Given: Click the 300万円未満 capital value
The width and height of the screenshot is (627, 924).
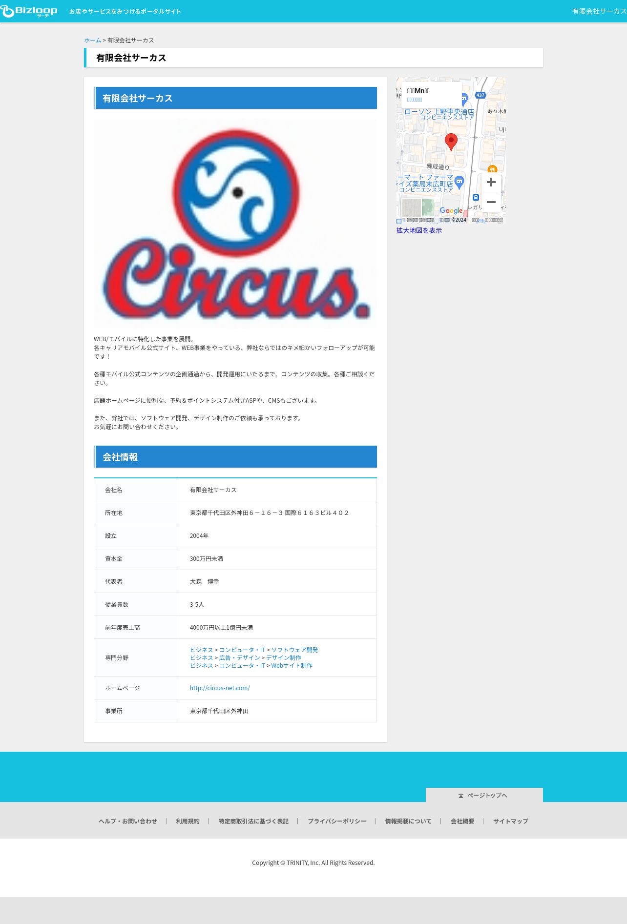Looking at the screenshot, I should (207, 558).
